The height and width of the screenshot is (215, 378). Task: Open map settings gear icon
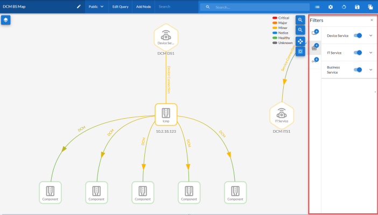(331, 7)
